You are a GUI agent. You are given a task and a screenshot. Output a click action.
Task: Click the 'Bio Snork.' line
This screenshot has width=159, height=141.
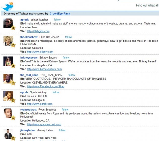tap(26, 134)
